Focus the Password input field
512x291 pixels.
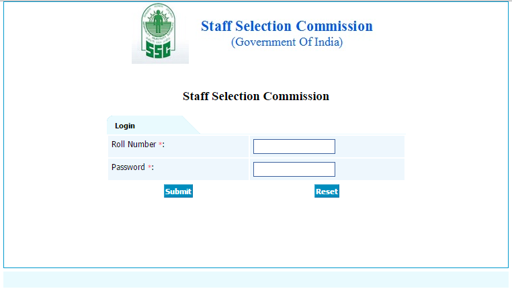coord(294,169)
